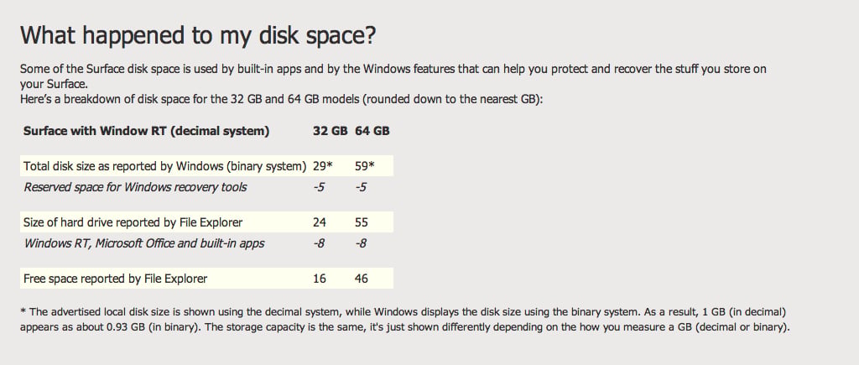Click the intro paragraph about Surface disk space
Image resolution: width=859 pixels, height=365 pixels.
click(x=393, y=76)
